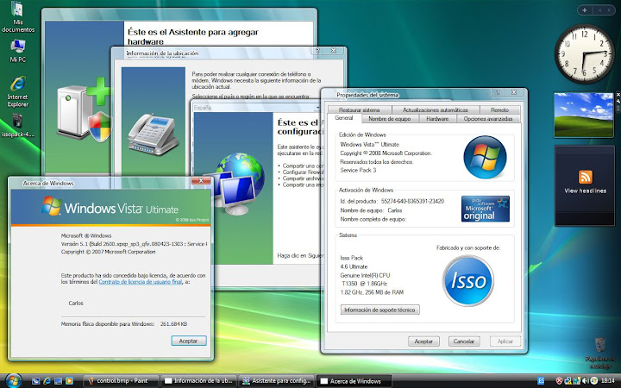The image size is (621, 388).
Task: Click the sidebar next-gadgets right arrow
Action: [610, 10]
